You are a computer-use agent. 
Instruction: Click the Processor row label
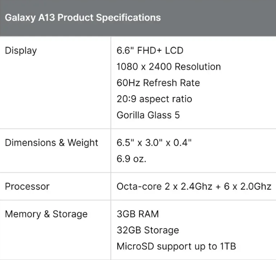coord(27,186)
